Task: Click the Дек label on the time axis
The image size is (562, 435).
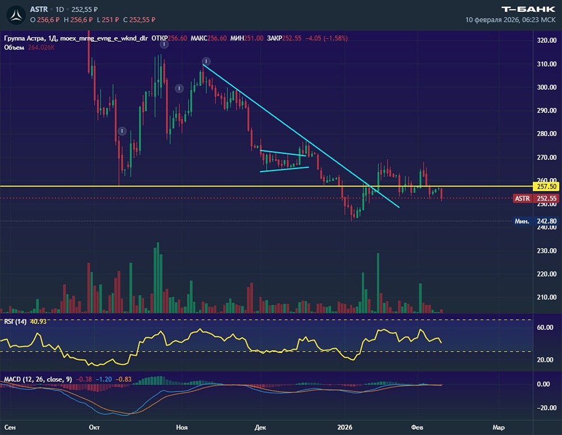Action: [x=260, y=428]
